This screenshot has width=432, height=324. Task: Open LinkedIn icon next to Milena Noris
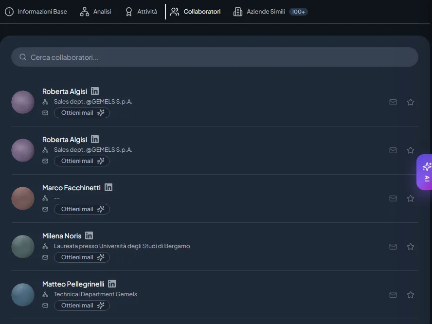[89, 235]
